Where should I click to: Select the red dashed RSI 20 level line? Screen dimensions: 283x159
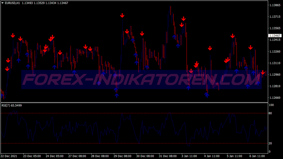coord(134,143)
